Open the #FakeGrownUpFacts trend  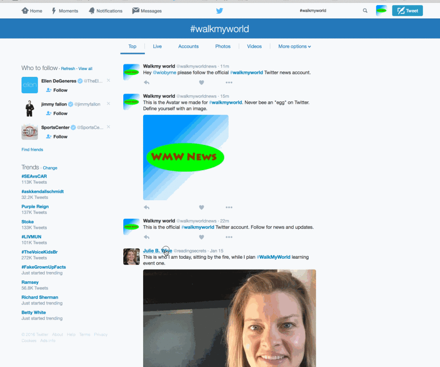44,267
